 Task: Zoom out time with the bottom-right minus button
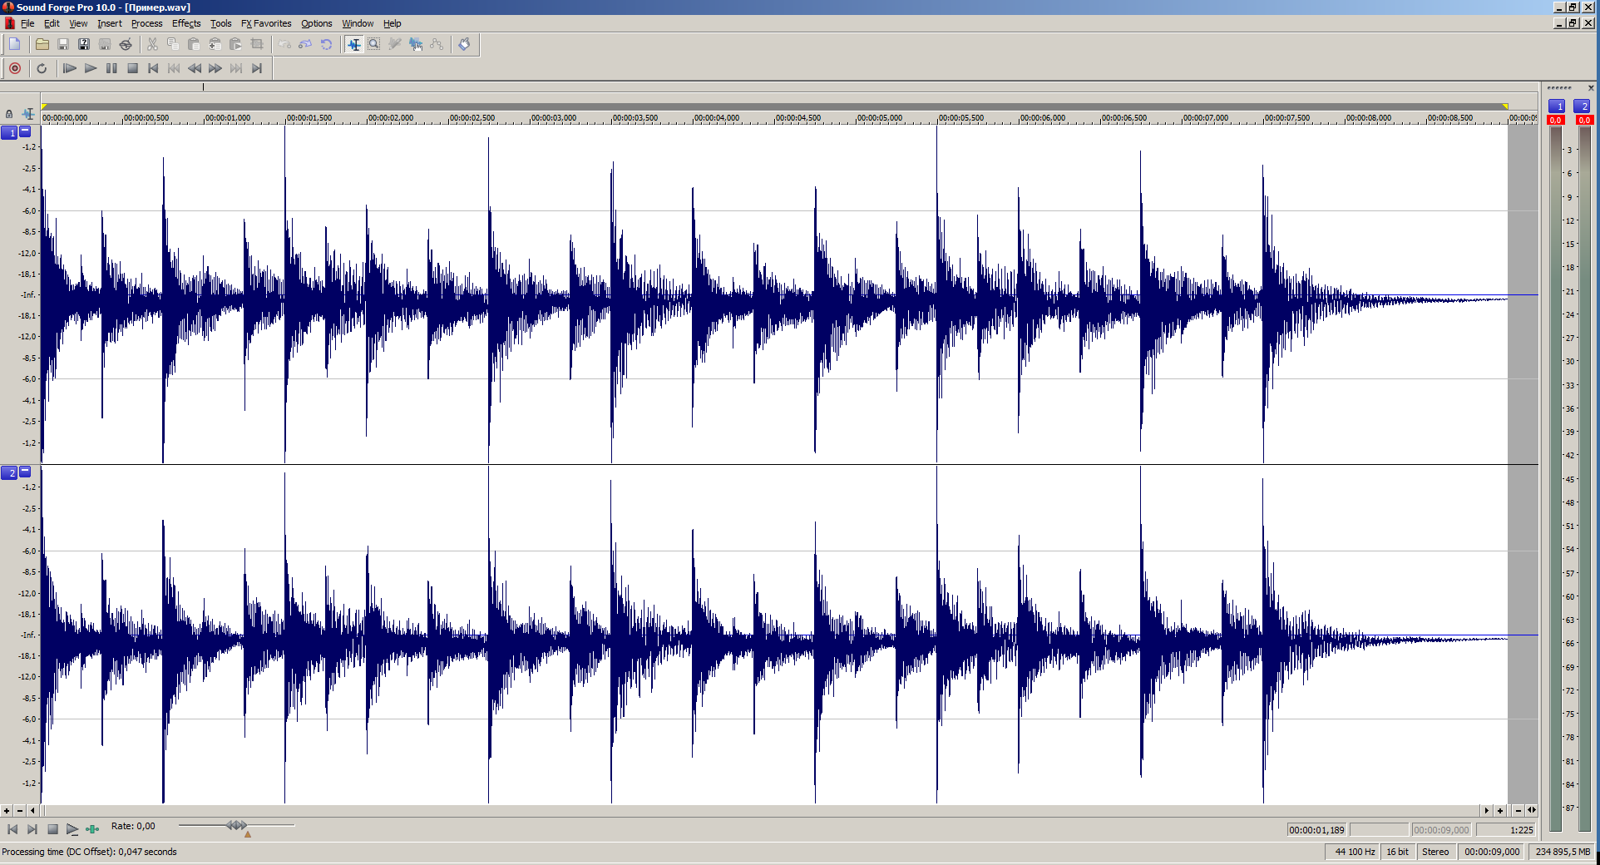click(1519, 810)
